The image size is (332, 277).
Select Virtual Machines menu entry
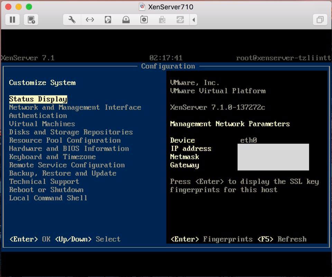click(x=42, y=124)
